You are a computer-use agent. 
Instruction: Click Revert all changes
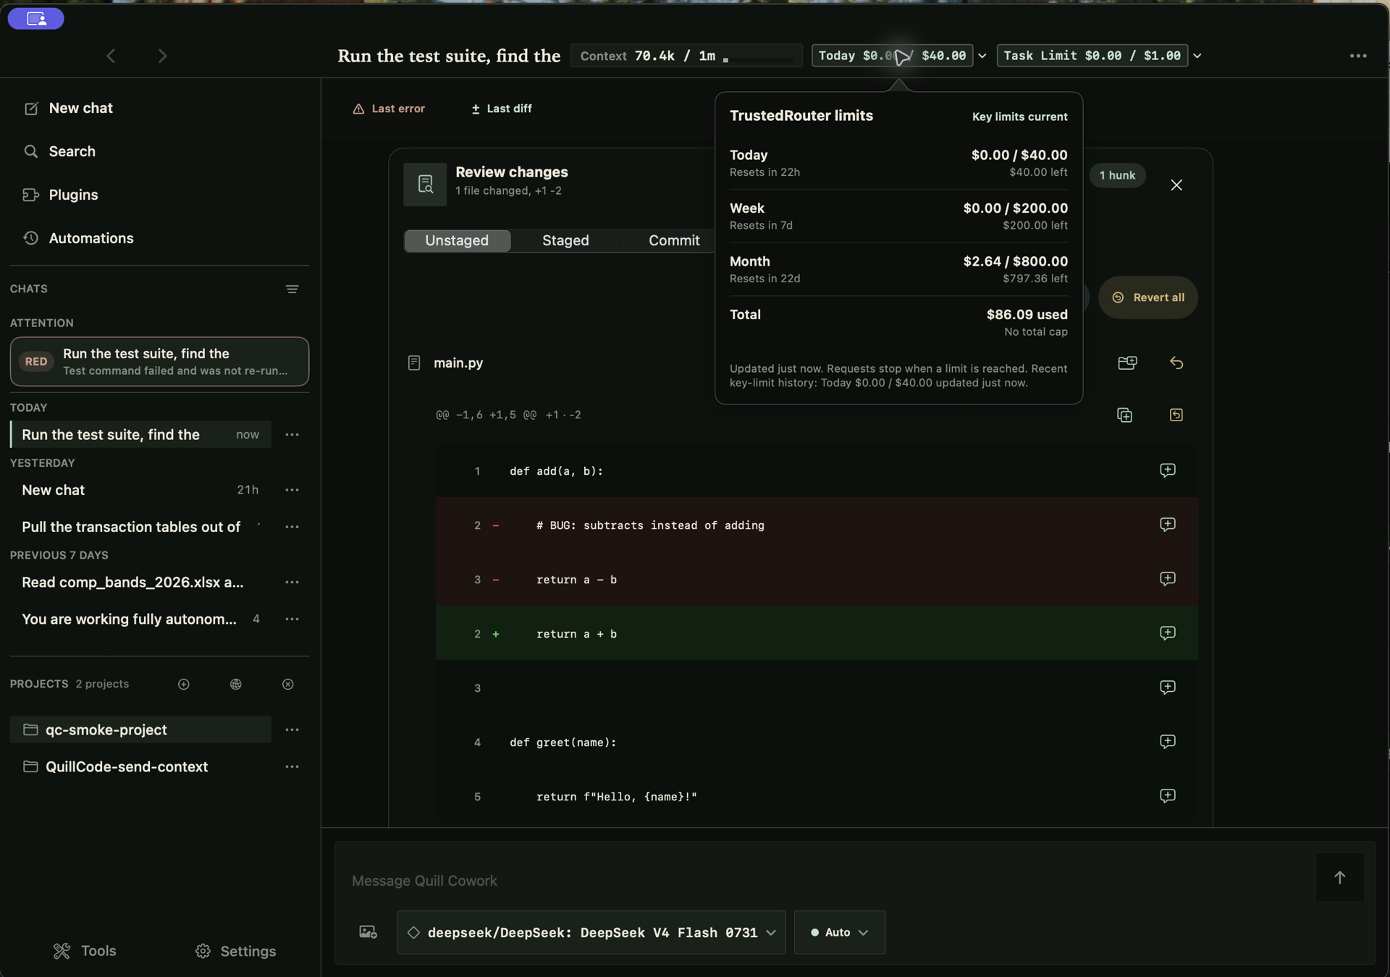point(1148,297)
